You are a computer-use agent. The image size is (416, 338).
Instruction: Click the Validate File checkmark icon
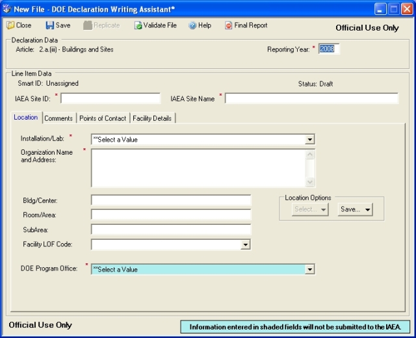point(138,25)
